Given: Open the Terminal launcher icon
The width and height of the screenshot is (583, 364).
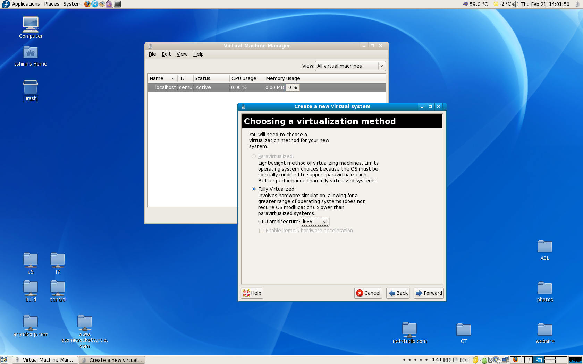Looking at the screenshot, I should pyautogui.click(x=117, y=4).
